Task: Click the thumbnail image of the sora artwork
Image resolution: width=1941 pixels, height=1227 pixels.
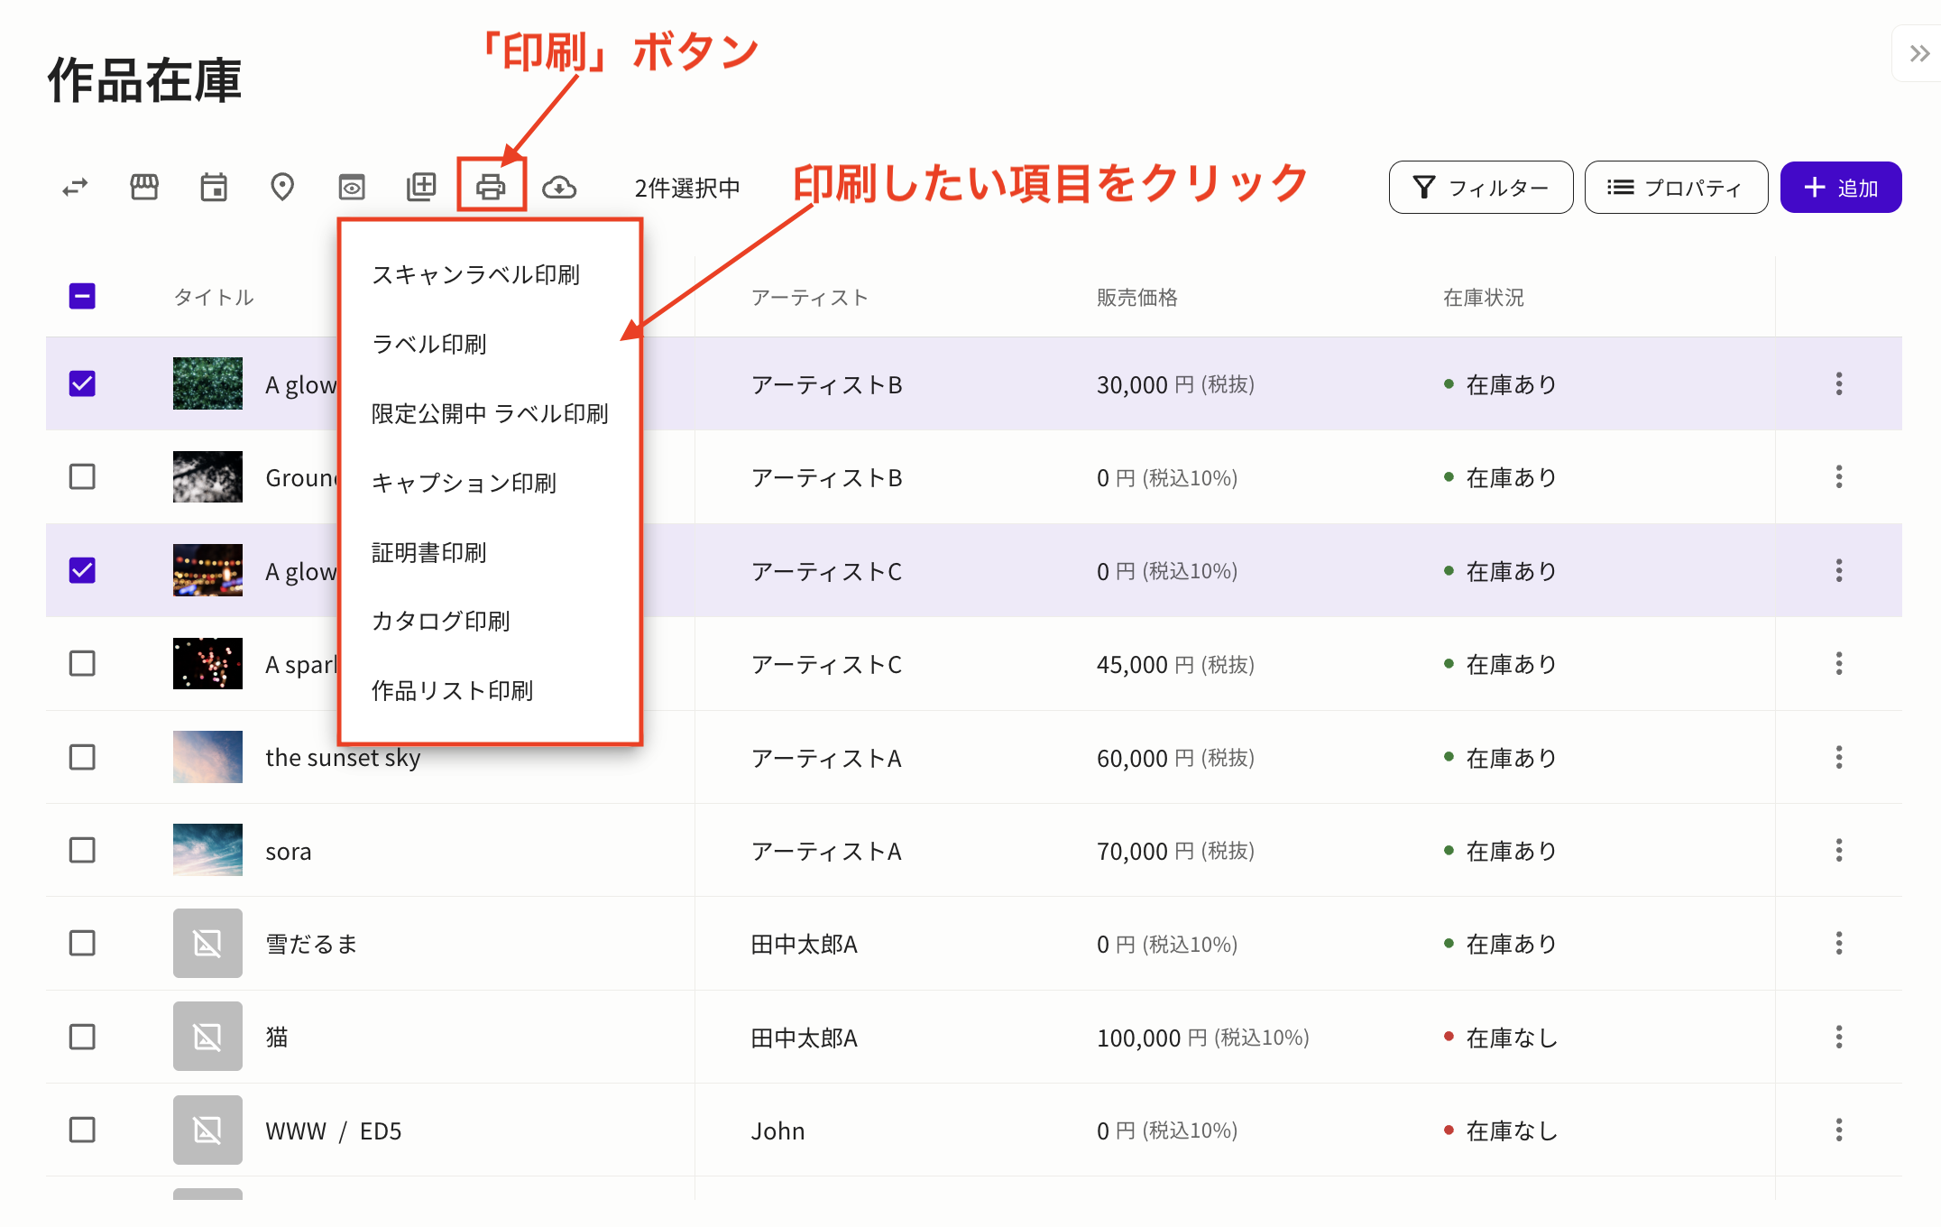Action: 207,850
